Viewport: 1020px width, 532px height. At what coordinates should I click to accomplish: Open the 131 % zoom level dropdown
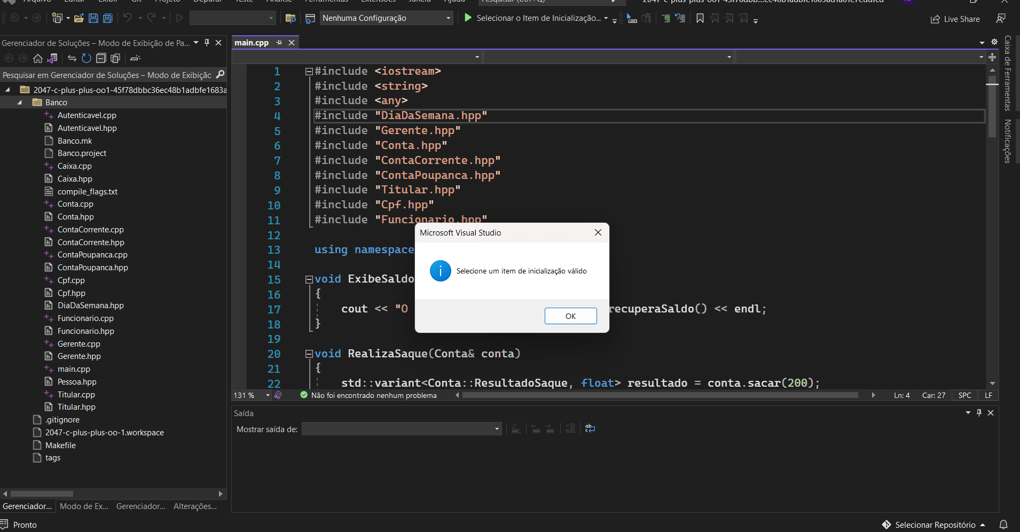coord(268,395)
